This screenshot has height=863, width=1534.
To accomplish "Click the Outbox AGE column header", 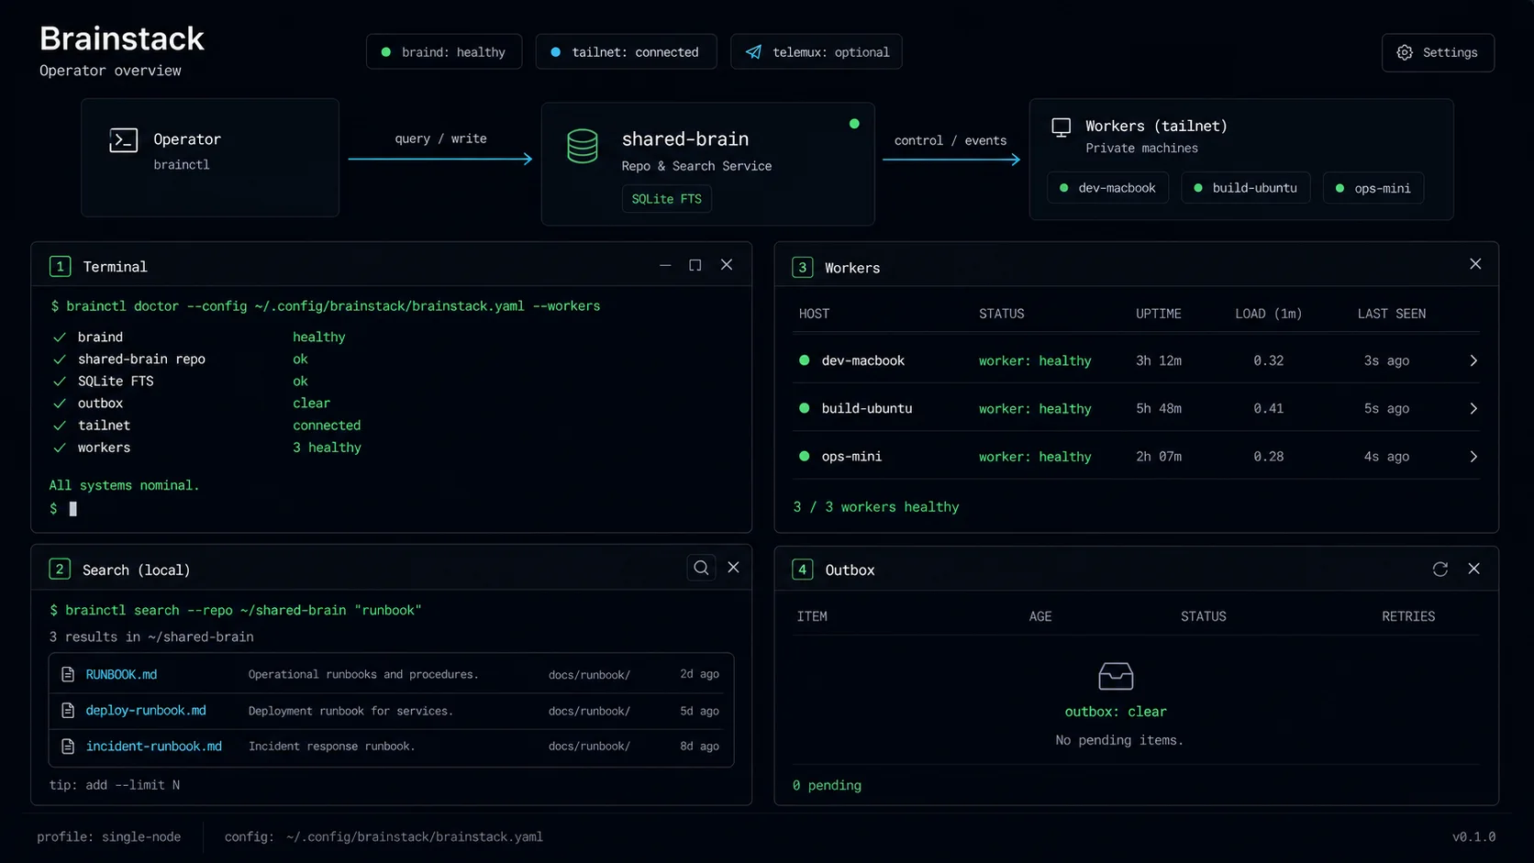I will tap(1040, 616).
